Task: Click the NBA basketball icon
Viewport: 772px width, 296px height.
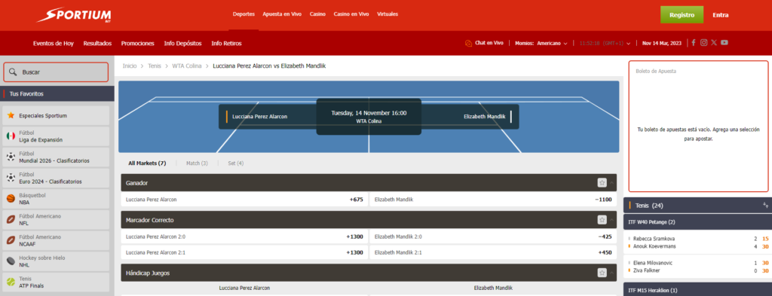Action: pyautogui.click(x=11, y=199)
